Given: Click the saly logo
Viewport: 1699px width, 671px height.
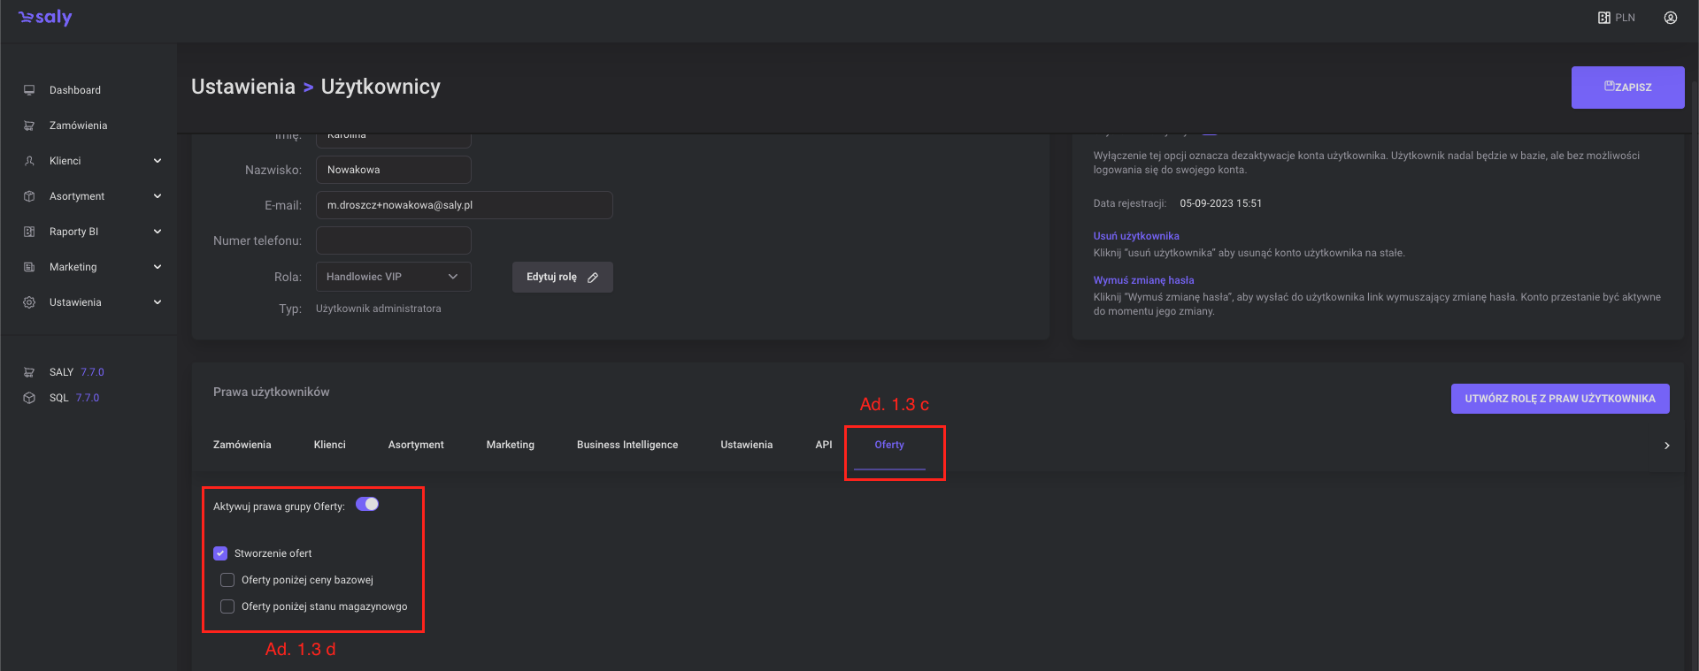Looking at the screenshot, I should [x=45, y=18].
